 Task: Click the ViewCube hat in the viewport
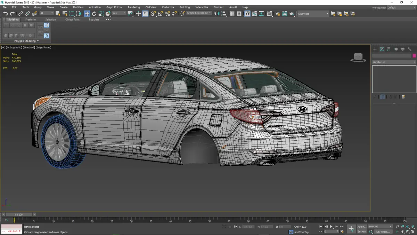(358, 57)
